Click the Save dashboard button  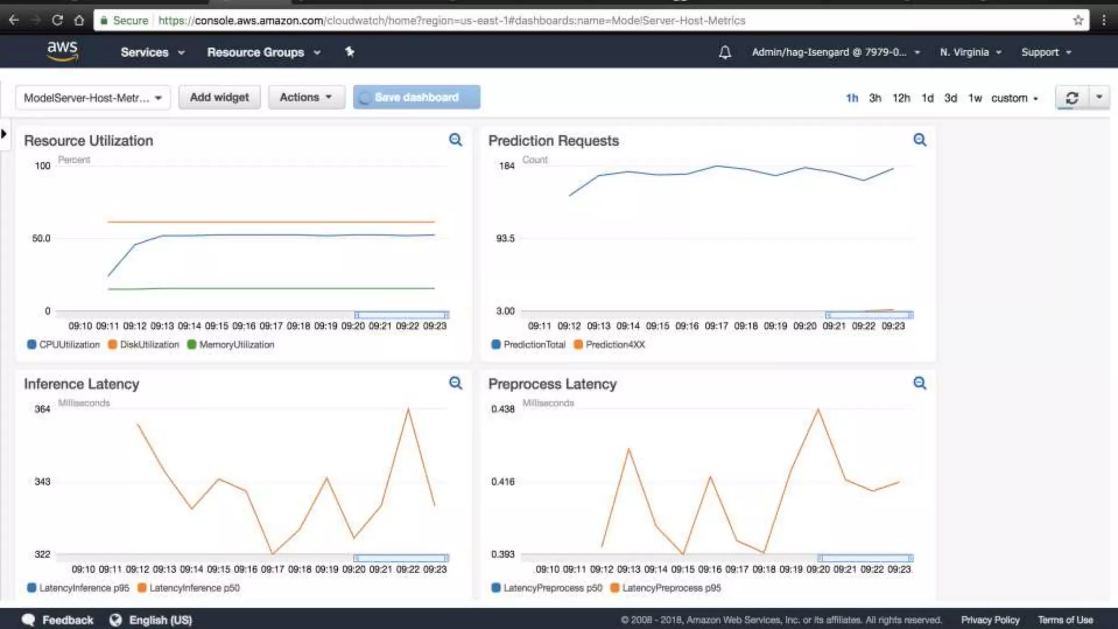pos(417,97)
